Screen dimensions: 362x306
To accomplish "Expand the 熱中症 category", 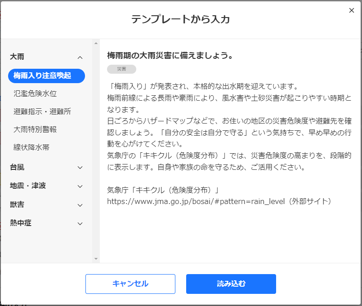I will coord(45,223).
